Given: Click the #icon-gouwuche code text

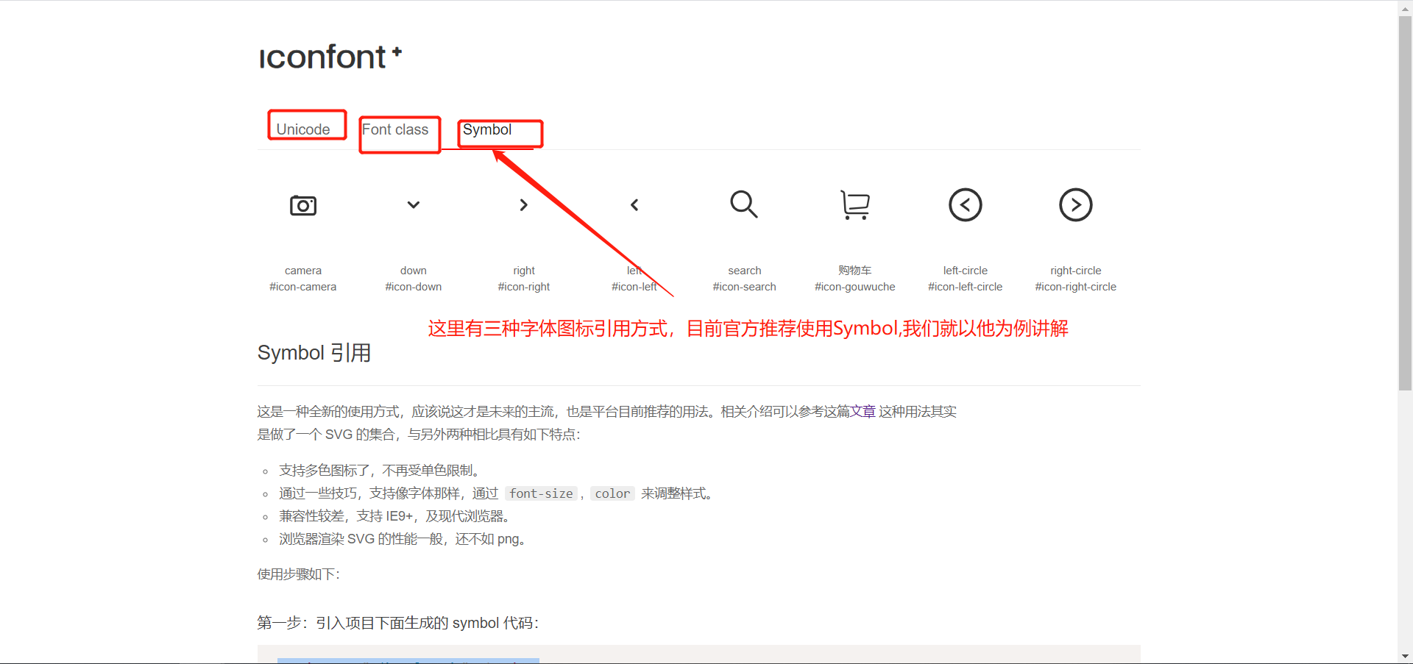Looking at the screenshot, I should tap(855, 287).
